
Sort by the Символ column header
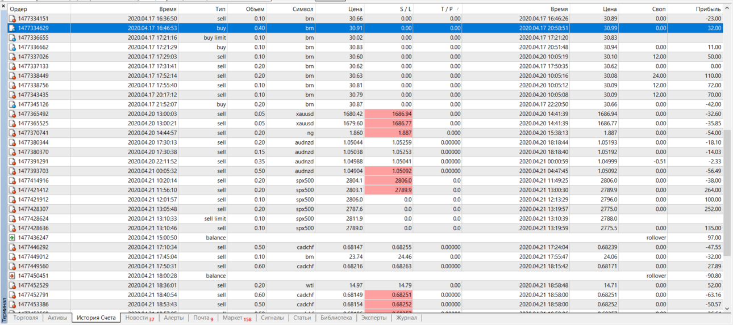[x=291, y=9]
